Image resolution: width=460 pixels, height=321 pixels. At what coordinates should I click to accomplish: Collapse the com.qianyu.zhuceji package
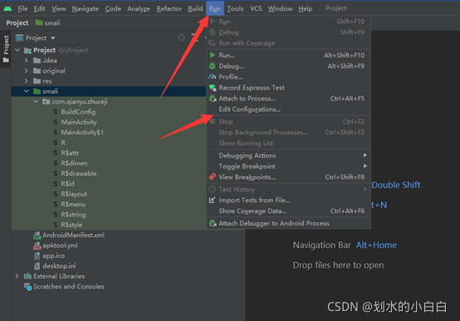(36, 101)
